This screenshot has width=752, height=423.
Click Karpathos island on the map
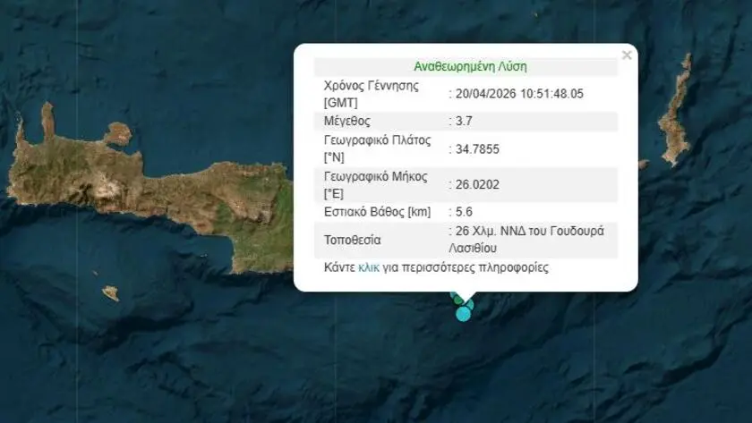pyautogui.click(x=676, y=112)
